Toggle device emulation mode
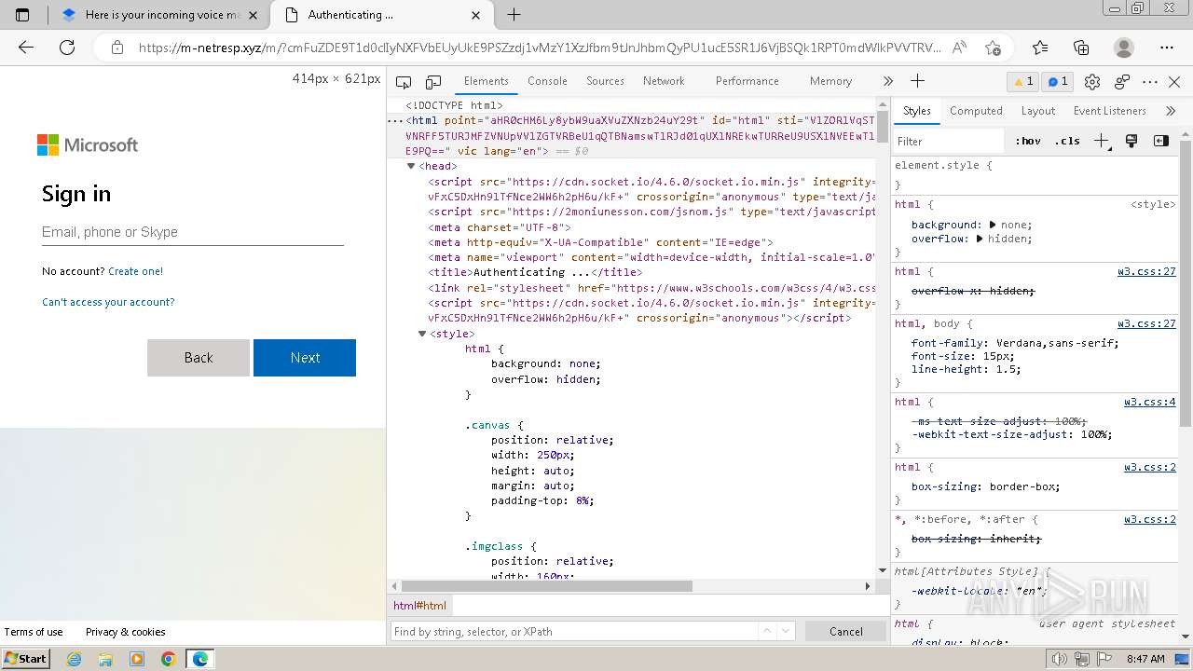Screen dimensions: 1193x671 point(433,82)
